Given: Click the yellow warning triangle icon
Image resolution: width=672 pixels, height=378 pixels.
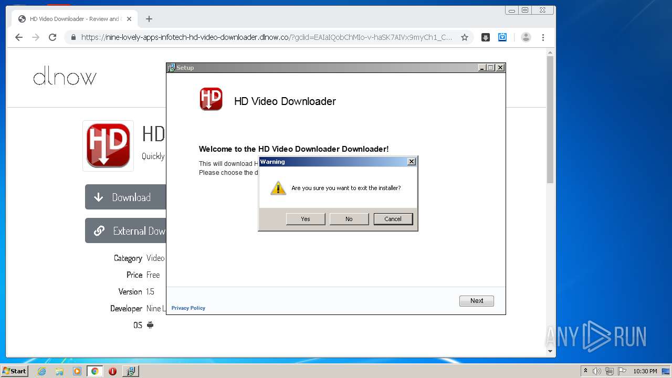Looking at the screenshot, I should 278,188.
